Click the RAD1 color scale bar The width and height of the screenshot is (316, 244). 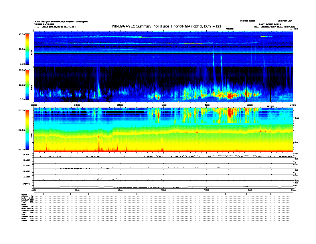point(27,85)
